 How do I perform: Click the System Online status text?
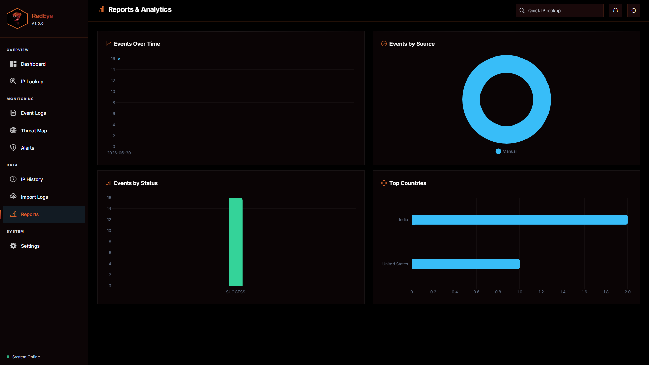[26, 357]
